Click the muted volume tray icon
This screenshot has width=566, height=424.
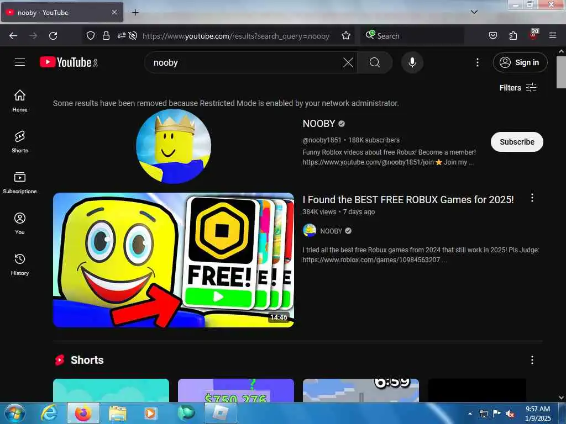510,414
